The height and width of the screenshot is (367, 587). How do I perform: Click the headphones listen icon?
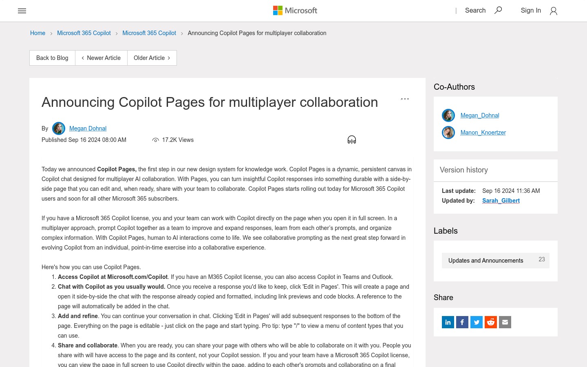pyautogui.click(x=352, y=140)
